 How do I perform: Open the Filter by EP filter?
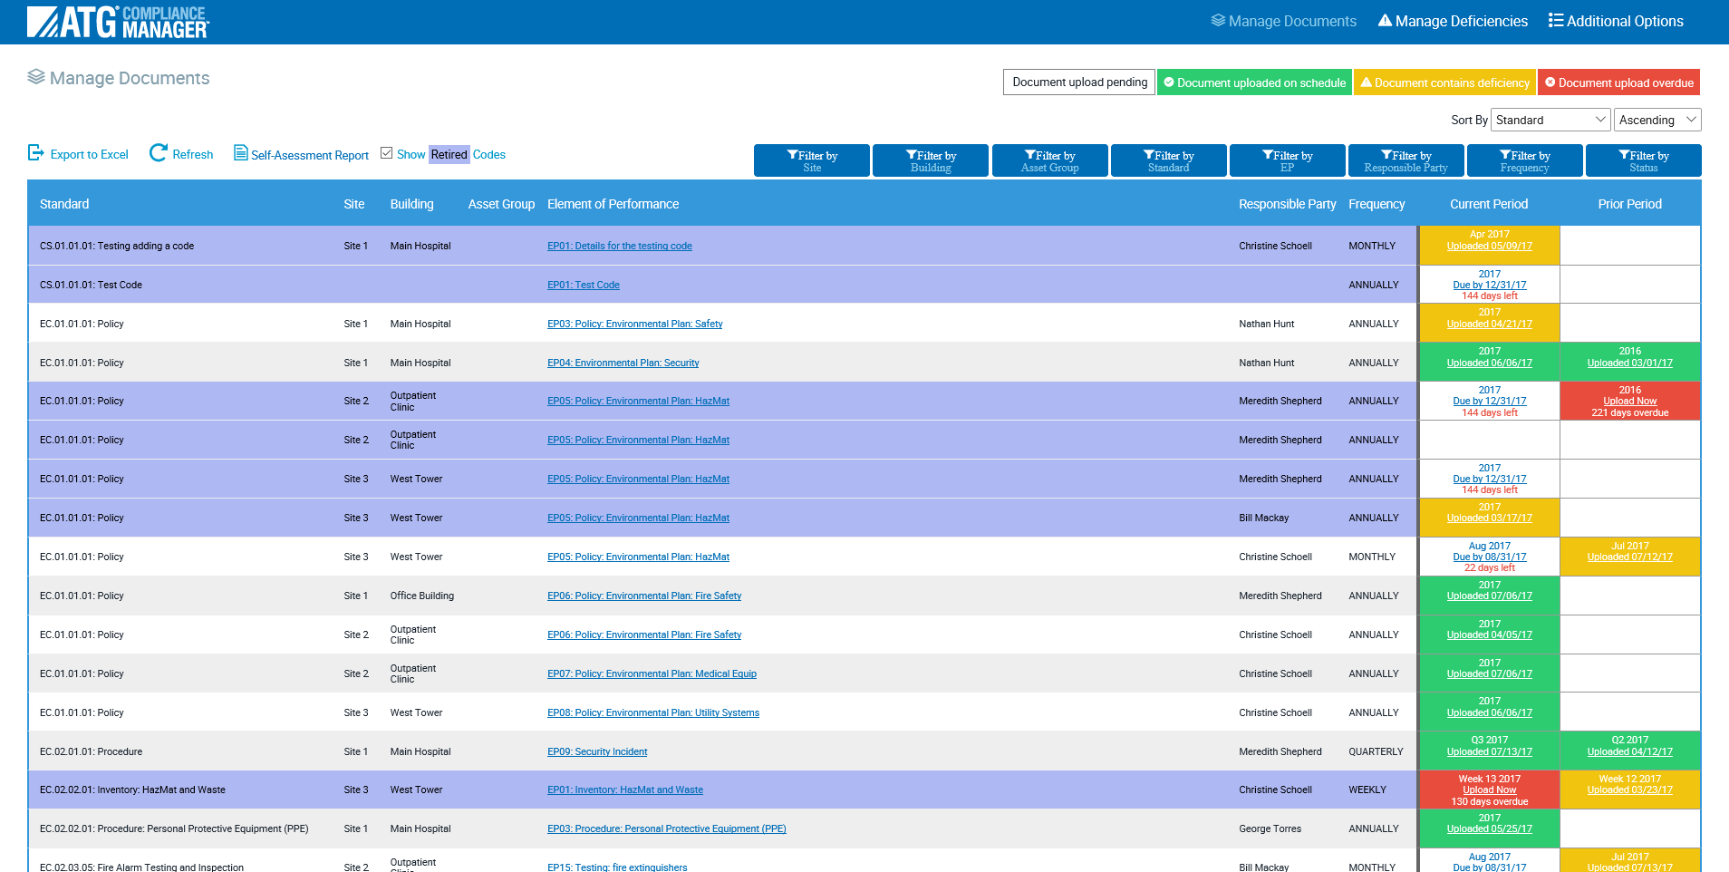click(1288, 161)
